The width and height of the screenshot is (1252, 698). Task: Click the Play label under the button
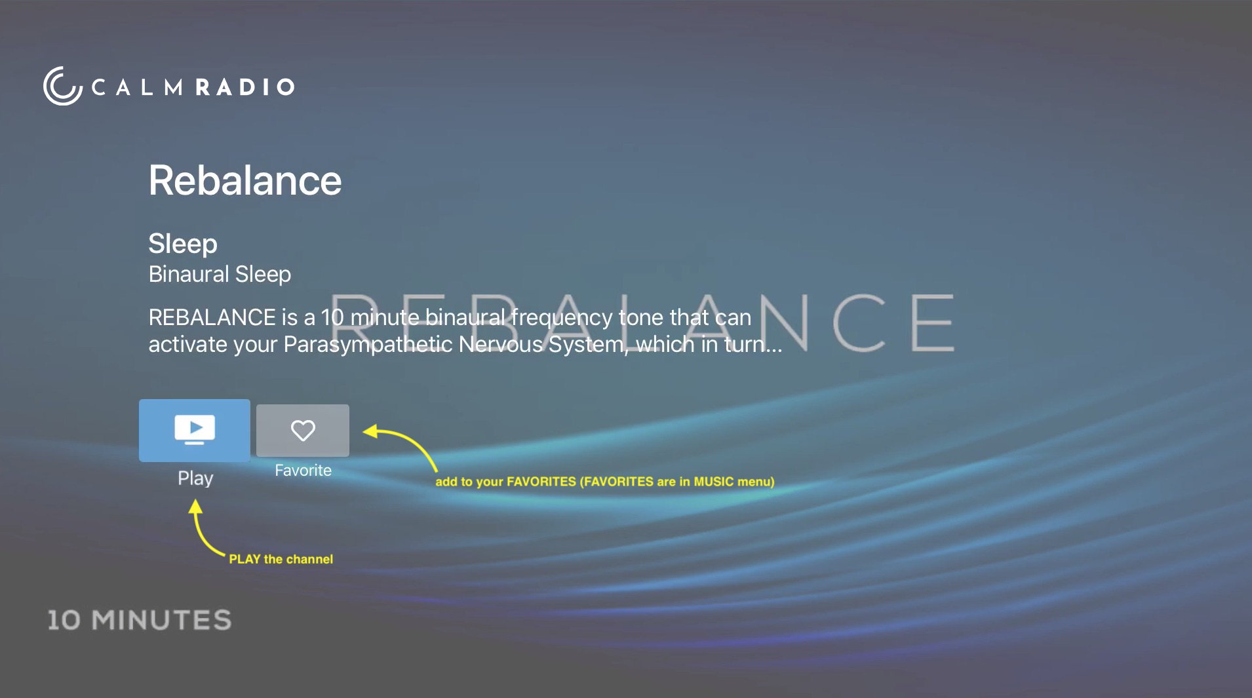coord(195,478)
